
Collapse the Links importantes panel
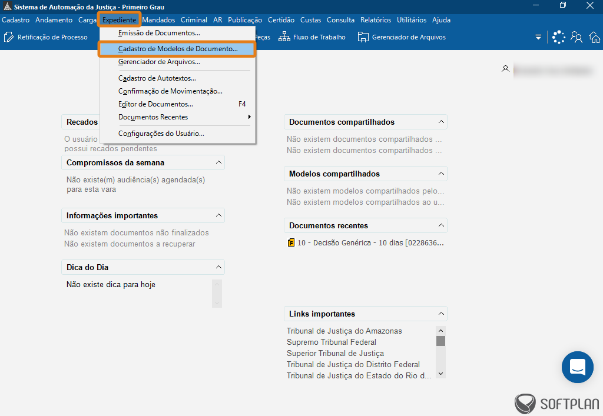click(441, 314)
